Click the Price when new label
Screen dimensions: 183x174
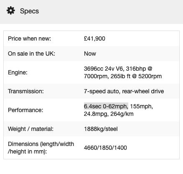coord(30,38)
